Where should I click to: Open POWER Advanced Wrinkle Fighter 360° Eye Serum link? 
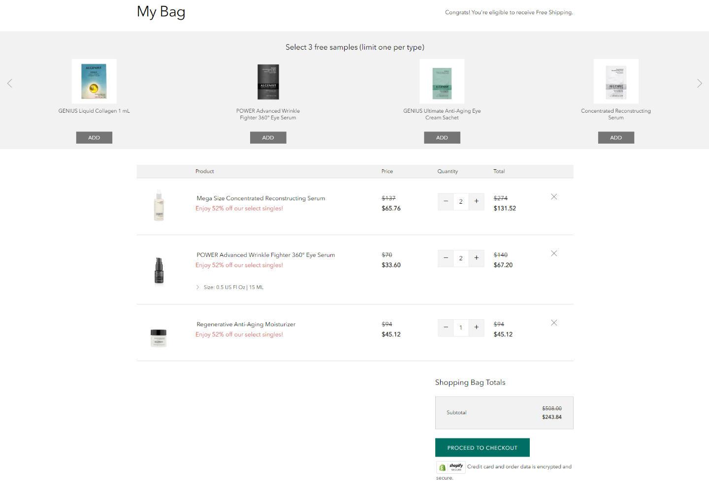[266, 255]
